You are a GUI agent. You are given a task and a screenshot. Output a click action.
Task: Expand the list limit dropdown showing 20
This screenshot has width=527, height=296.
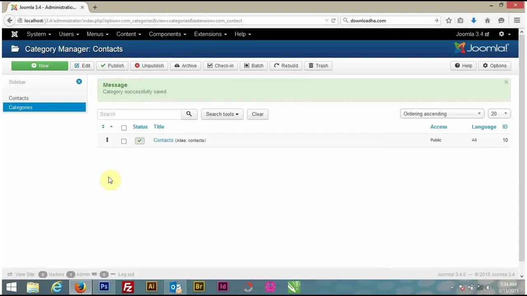(499, 114)
